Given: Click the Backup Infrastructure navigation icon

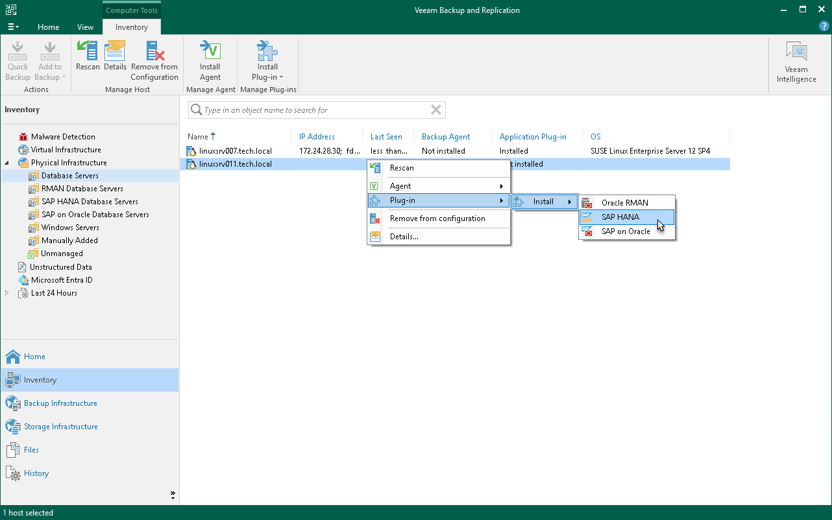Looking at the screenshot, I should pos(13,403).
